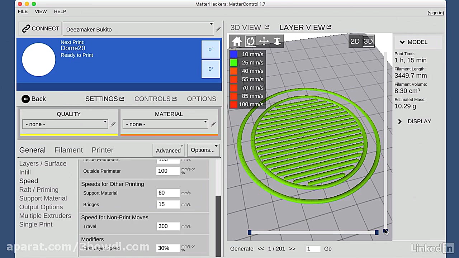The width and height of the screenshot is (459, 258).
Task: Click the upper 0° temperature readout
Action: [x=211, y=49]
